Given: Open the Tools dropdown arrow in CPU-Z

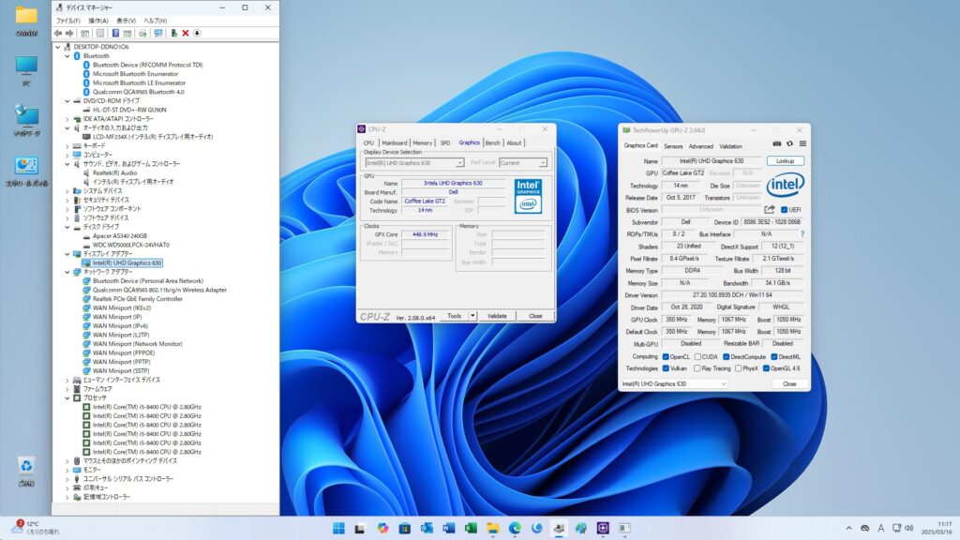Looking at the screenshot, I should [x=472, y=316].
